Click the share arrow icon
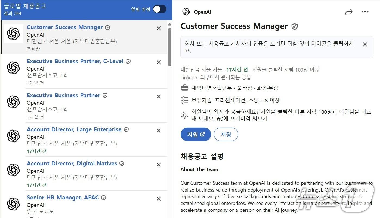Image resolution: width=380 pixels, height=218 pixels. [349, 11]
